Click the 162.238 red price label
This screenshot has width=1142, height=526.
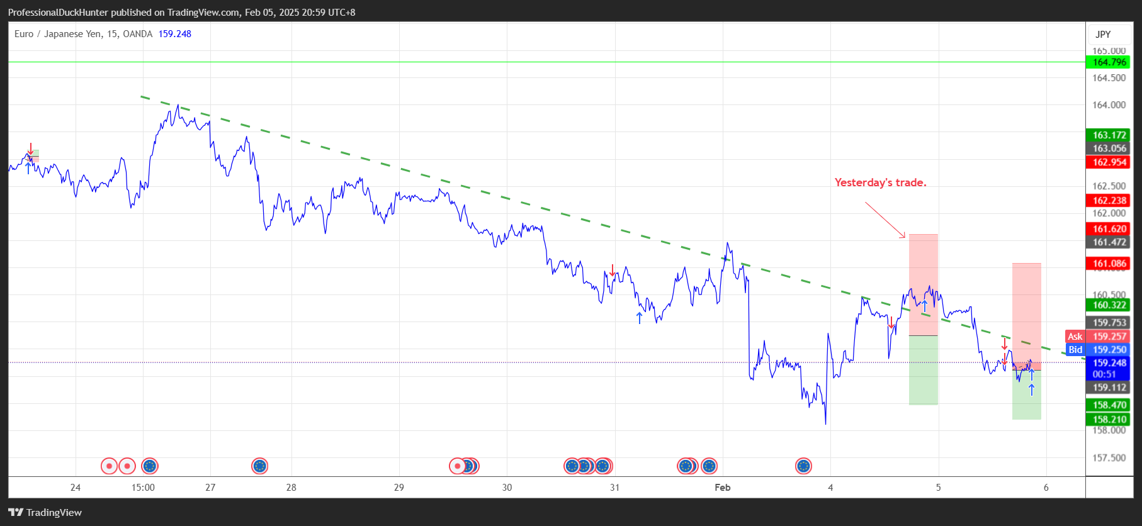(1109, 201)
